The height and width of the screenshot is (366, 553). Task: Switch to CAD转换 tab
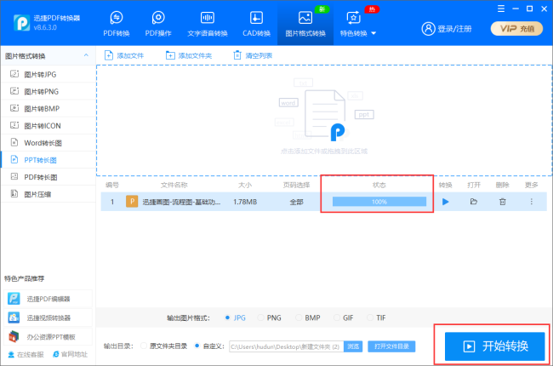coord(256,24)
